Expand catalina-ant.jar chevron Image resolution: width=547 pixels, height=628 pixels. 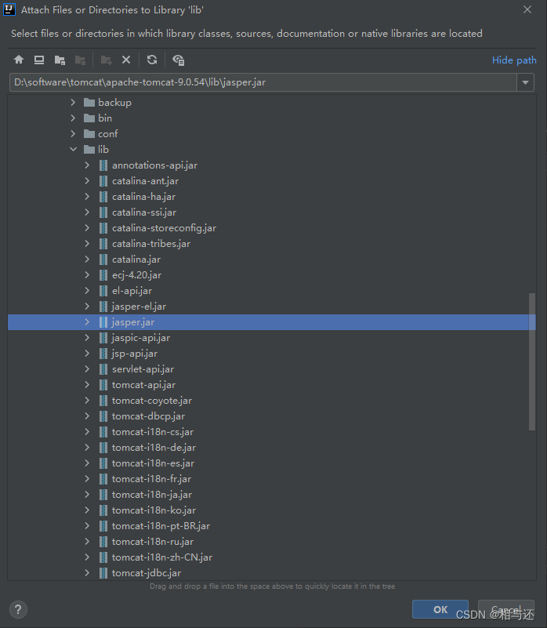coord(87,180)
